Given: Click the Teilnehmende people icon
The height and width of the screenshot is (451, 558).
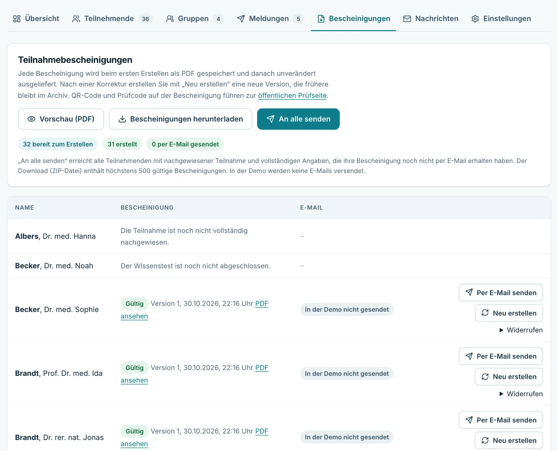Looking at the screenshot, I should tap(76, 19).
